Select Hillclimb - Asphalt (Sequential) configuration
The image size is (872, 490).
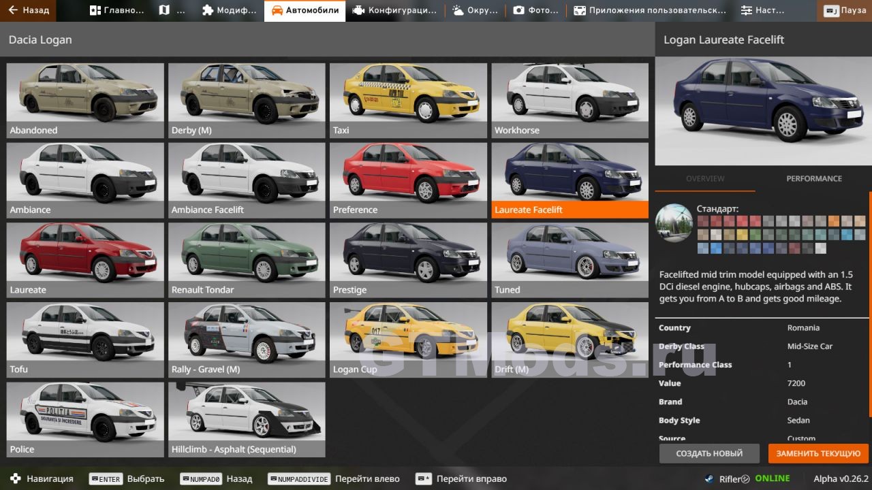click(247, 419)
